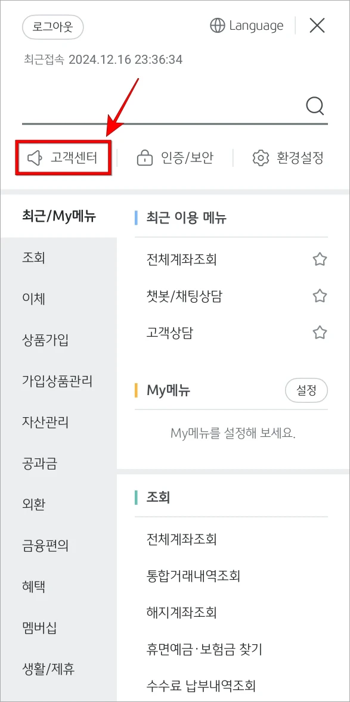Click the 로그아웃 button
The width and height of the screenshot is (350, 702).
tap(52, 27)
